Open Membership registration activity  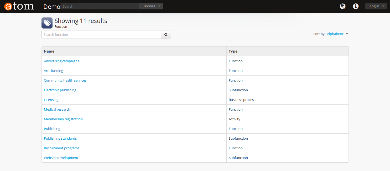point(63,119)
